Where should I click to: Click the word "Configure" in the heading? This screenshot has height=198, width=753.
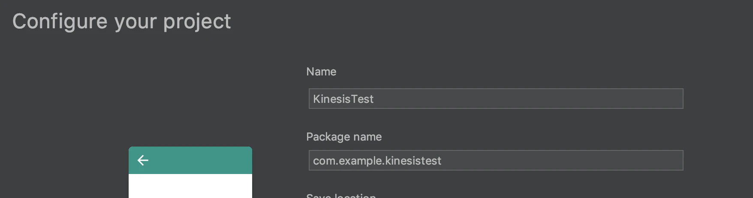click(x=60, y=21)
